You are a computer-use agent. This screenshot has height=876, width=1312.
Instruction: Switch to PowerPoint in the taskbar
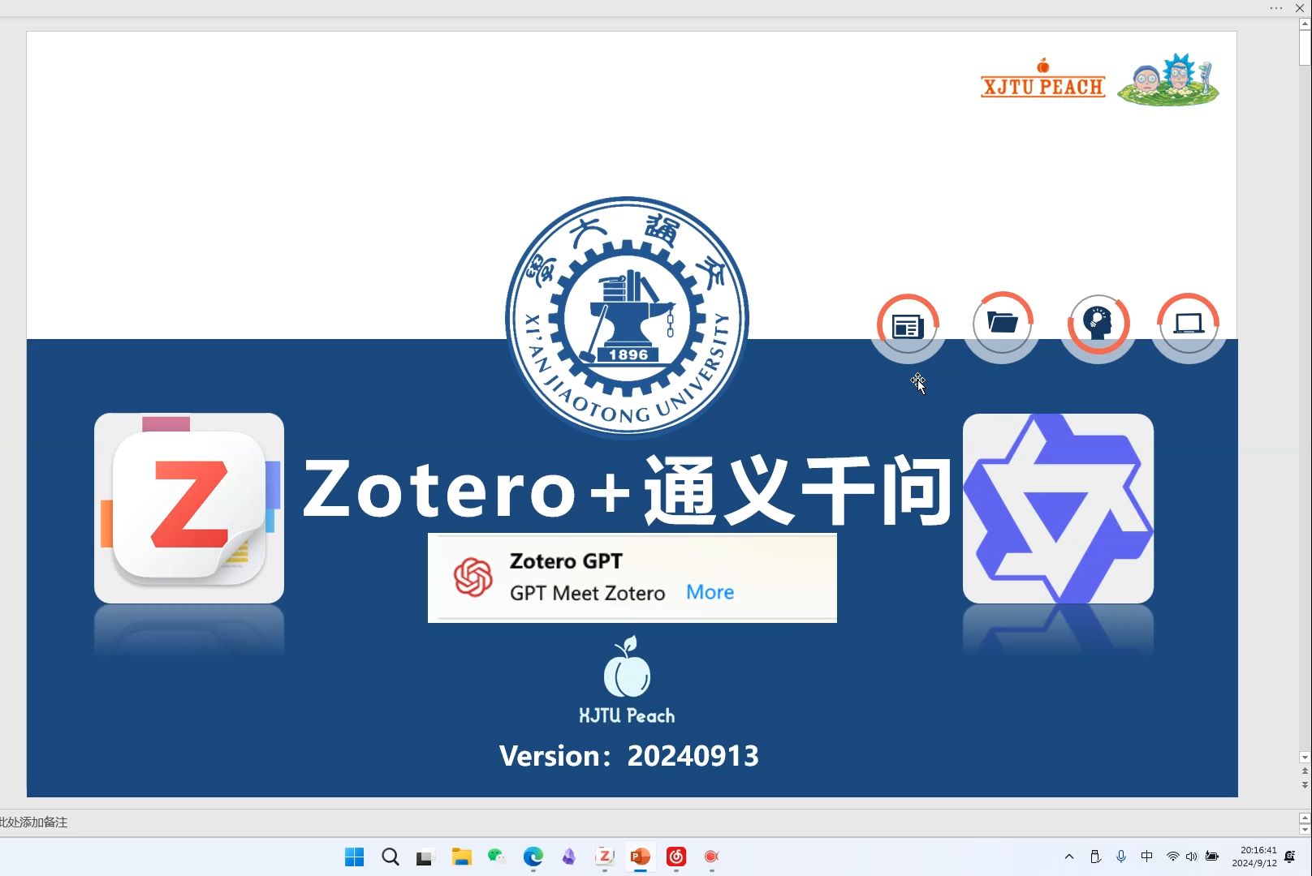pyautogui.click(x=641, y=857)
